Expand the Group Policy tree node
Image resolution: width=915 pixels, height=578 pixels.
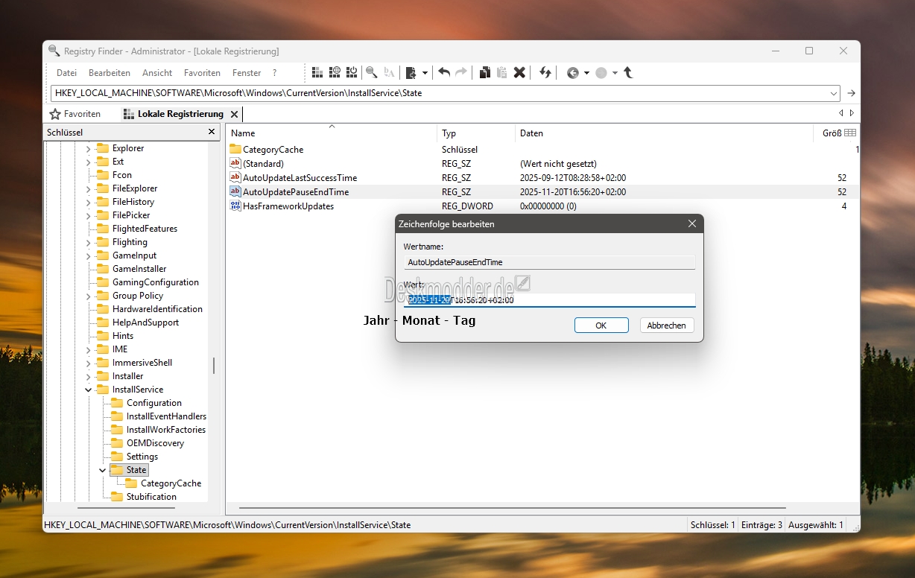(x=88, y=296)
